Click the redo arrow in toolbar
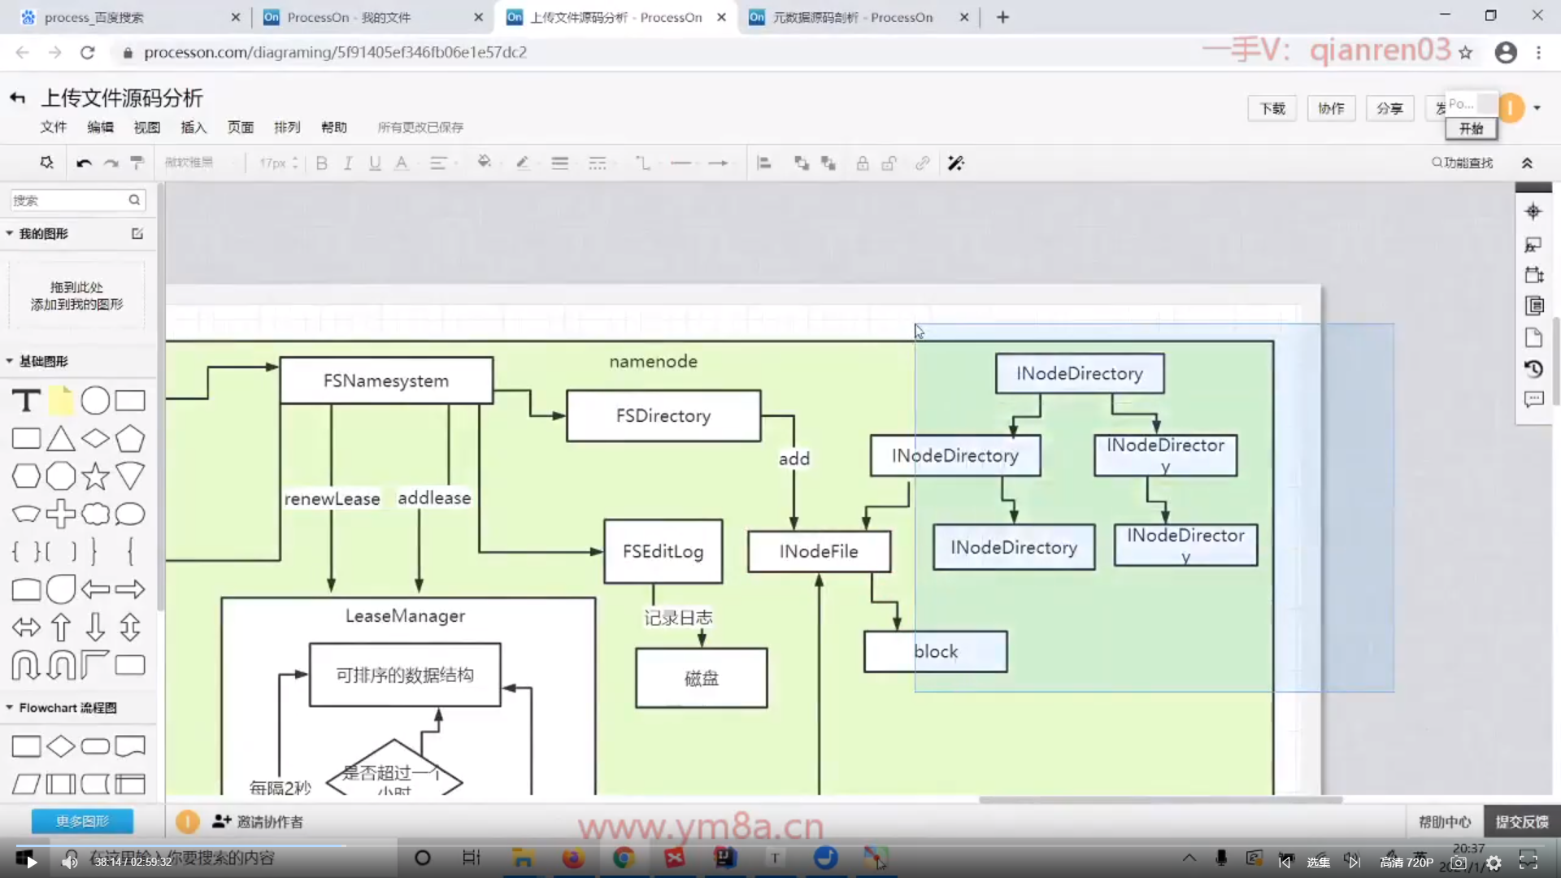The image size is (1561, 878). pos(111,163)
